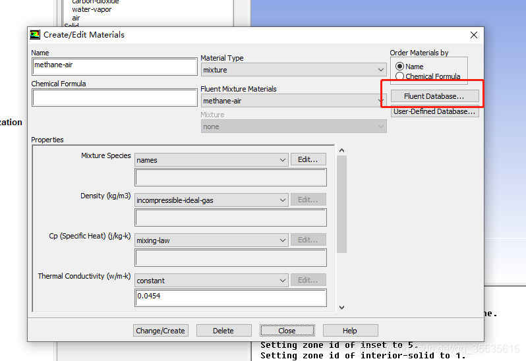Image resolution: width=526 pixels, height=361 pixels.
Task: Click Edit button next to Cp Specific Heat
Action: [308, 240]
